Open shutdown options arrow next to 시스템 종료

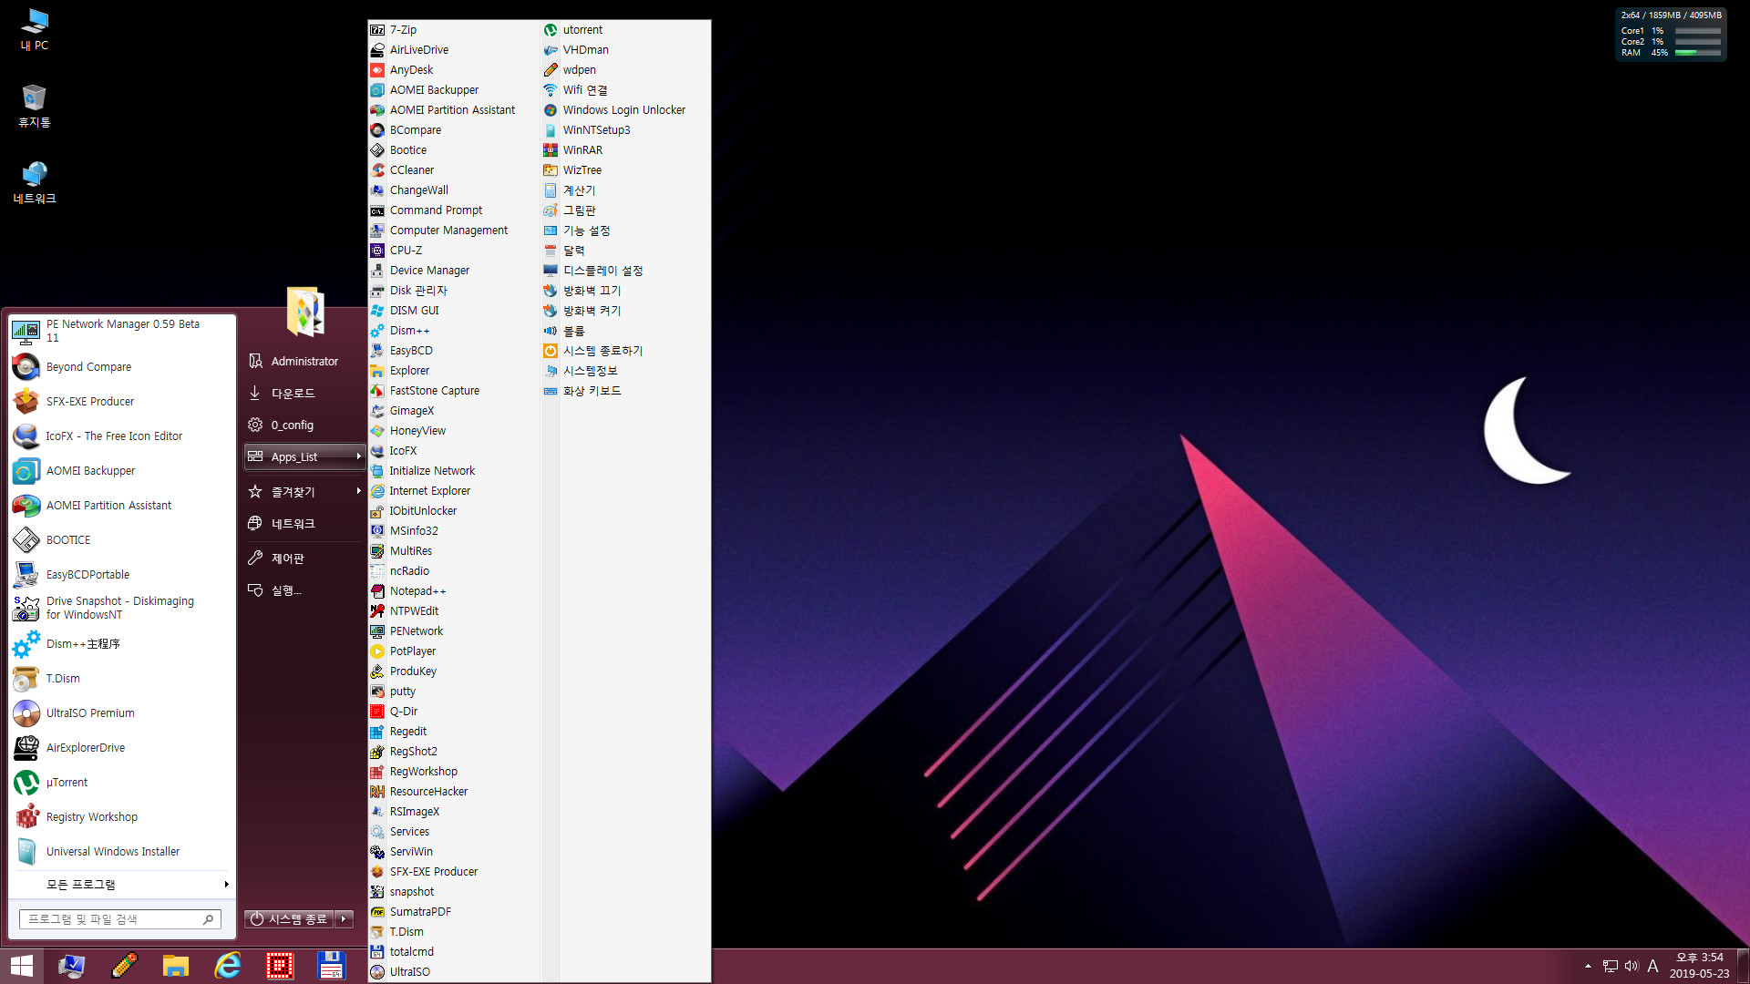(345, 919)
